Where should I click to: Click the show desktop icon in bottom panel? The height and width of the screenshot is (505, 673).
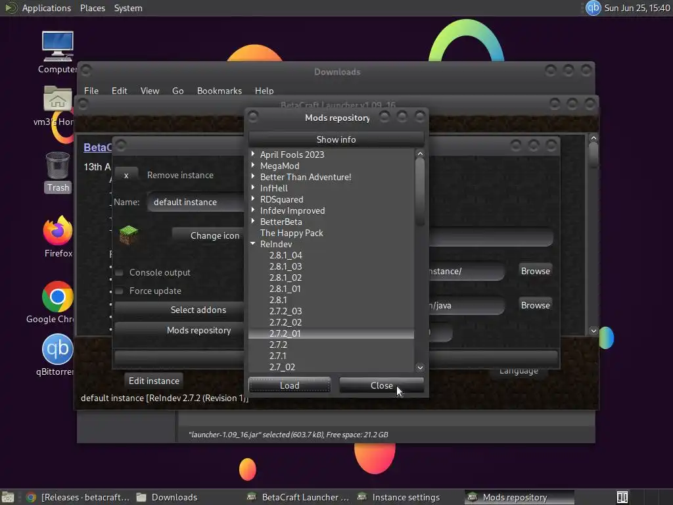click(x=8, y=497)
